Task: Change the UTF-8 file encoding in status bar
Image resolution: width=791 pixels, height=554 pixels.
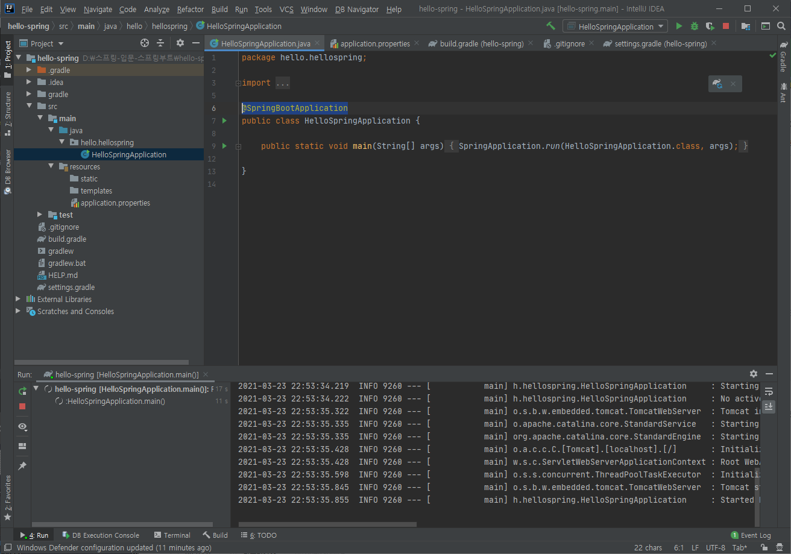Action: [716, 547]
